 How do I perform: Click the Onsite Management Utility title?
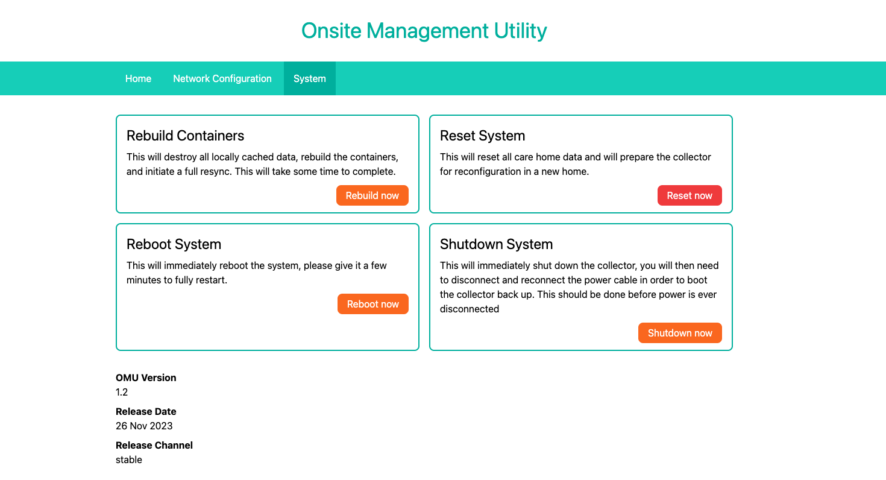pyautogui.click(x=424, y=30)
